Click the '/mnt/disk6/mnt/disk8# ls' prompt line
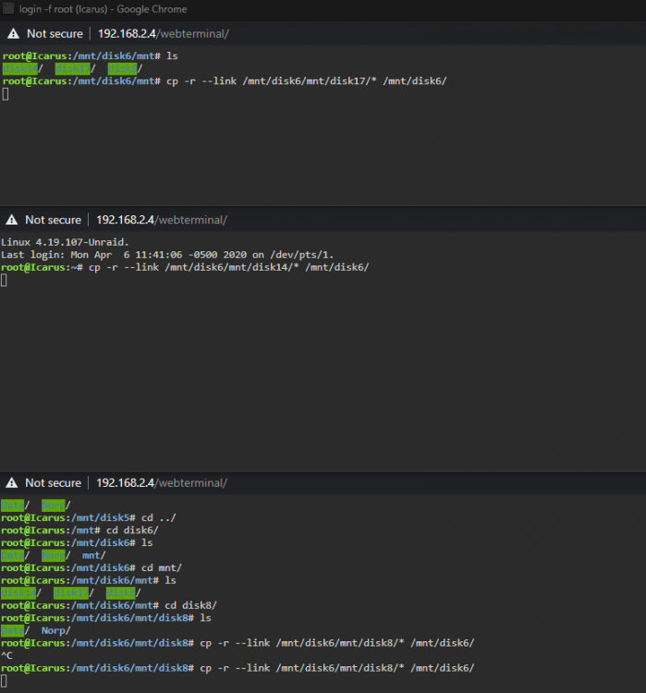 click(106, 618)
